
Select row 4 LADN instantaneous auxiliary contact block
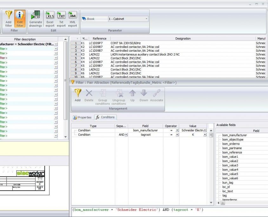(168, 54)
